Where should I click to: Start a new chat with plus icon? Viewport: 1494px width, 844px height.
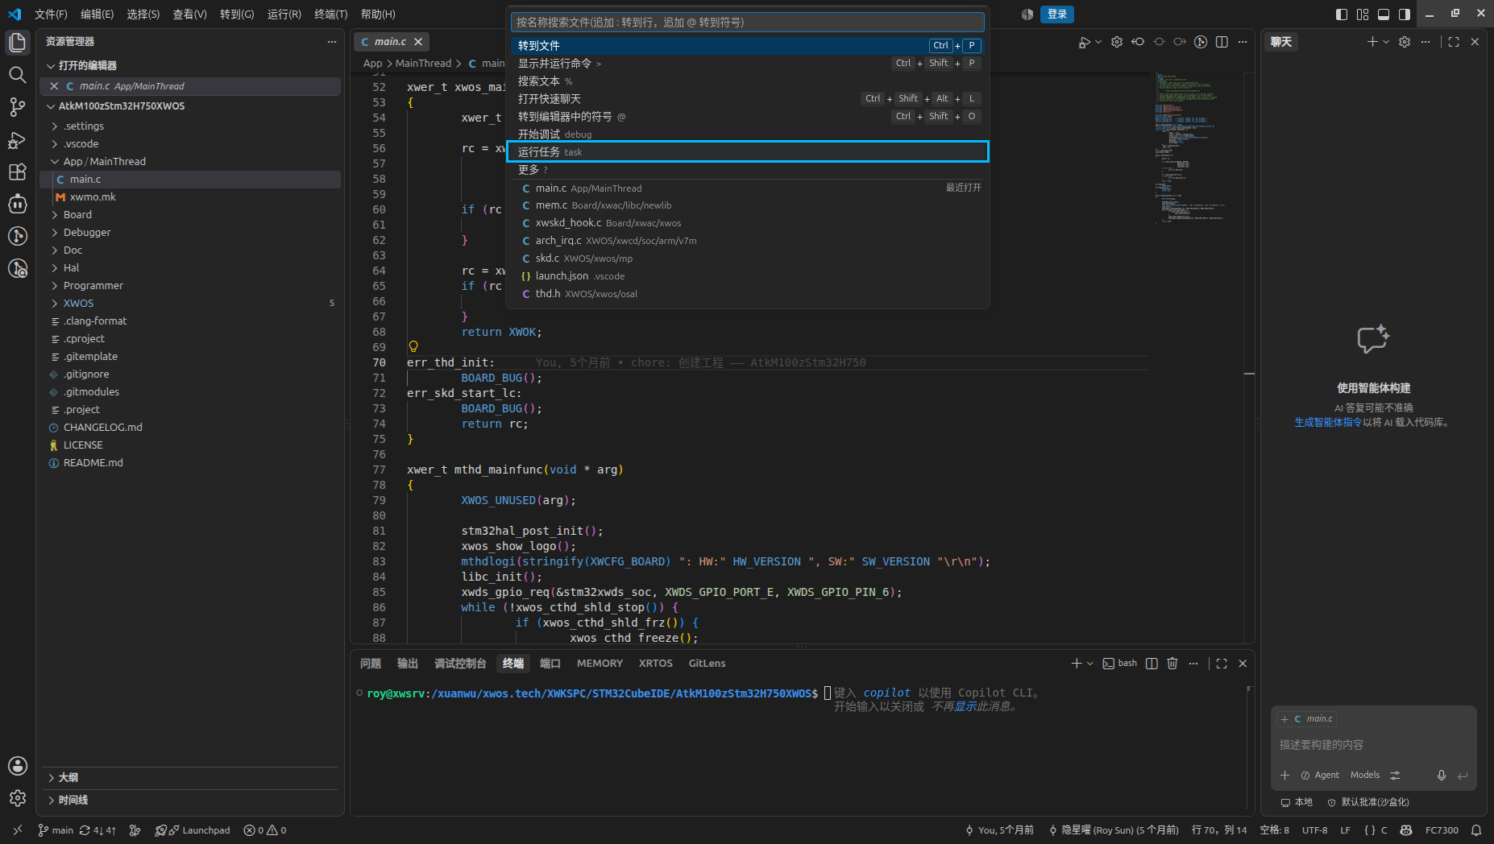(x=1372, y=42)
